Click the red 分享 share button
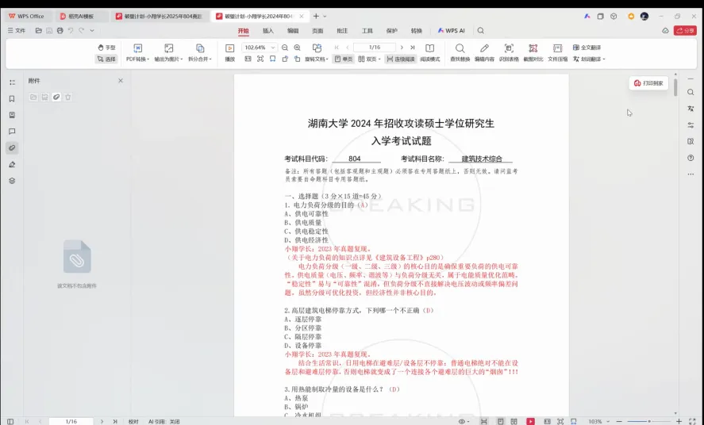The image size is (704, 425). point(685,30)
